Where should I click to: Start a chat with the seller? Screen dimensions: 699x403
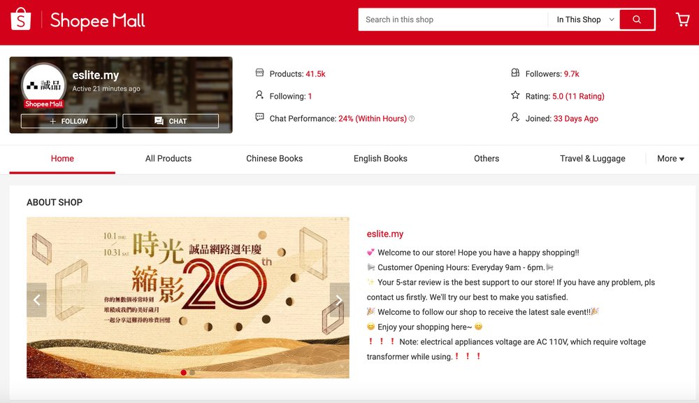tap(171, 121)
